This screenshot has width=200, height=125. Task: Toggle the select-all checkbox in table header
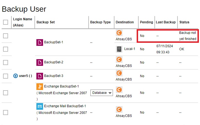(x=6, y=22)
